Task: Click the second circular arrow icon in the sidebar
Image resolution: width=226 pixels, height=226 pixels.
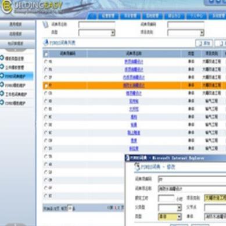Action: [x=2, y=67]
